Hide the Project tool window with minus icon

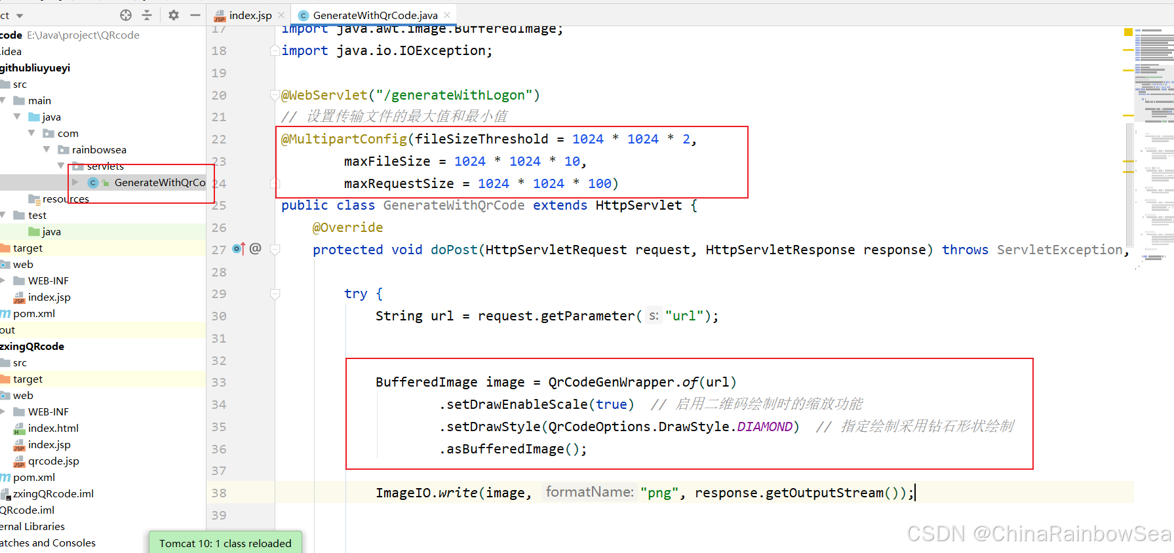click(195, 15)
